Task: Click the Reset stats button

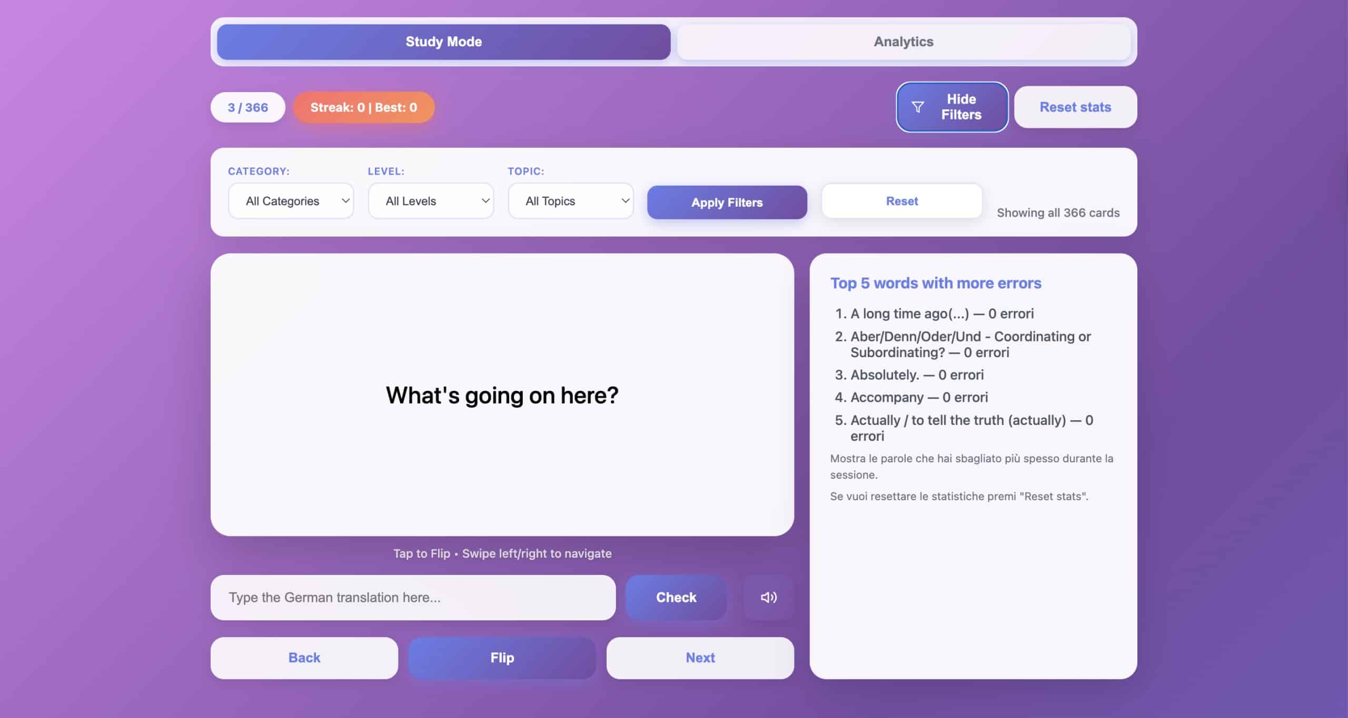Action: point(1075,107)
